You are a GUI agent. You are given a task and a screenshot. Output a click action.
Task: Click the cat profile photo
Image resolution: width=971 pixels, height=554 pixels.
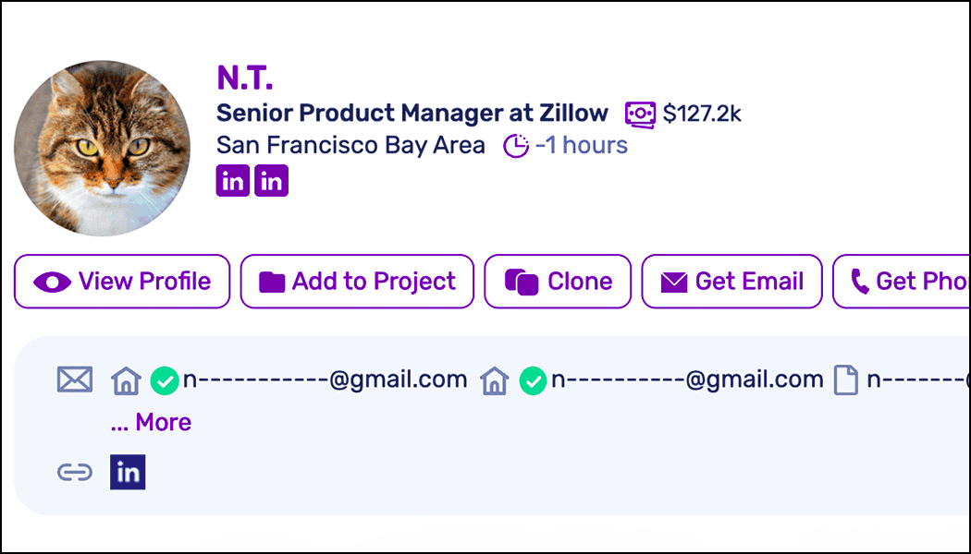[102, 148]
